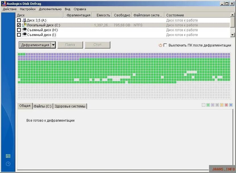
Task: Click the disk list scrollbar thumb
Action: coord(233,22)
